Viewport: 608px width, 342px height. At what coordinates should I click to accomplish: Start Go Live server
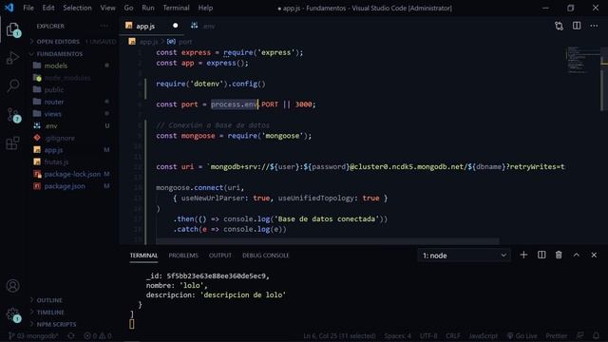[522, 335]
